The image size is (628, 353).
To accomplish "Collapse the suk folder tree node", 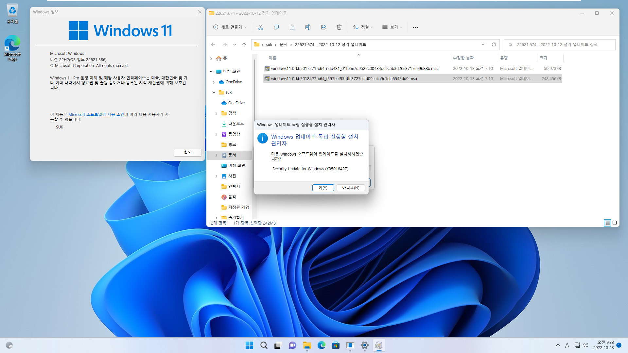I will pos(214,92).
